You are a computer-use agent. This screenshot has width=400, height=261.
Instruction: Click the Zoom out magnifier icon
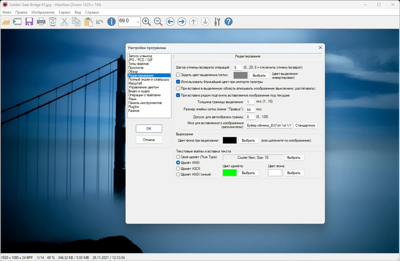click(158, 22)
